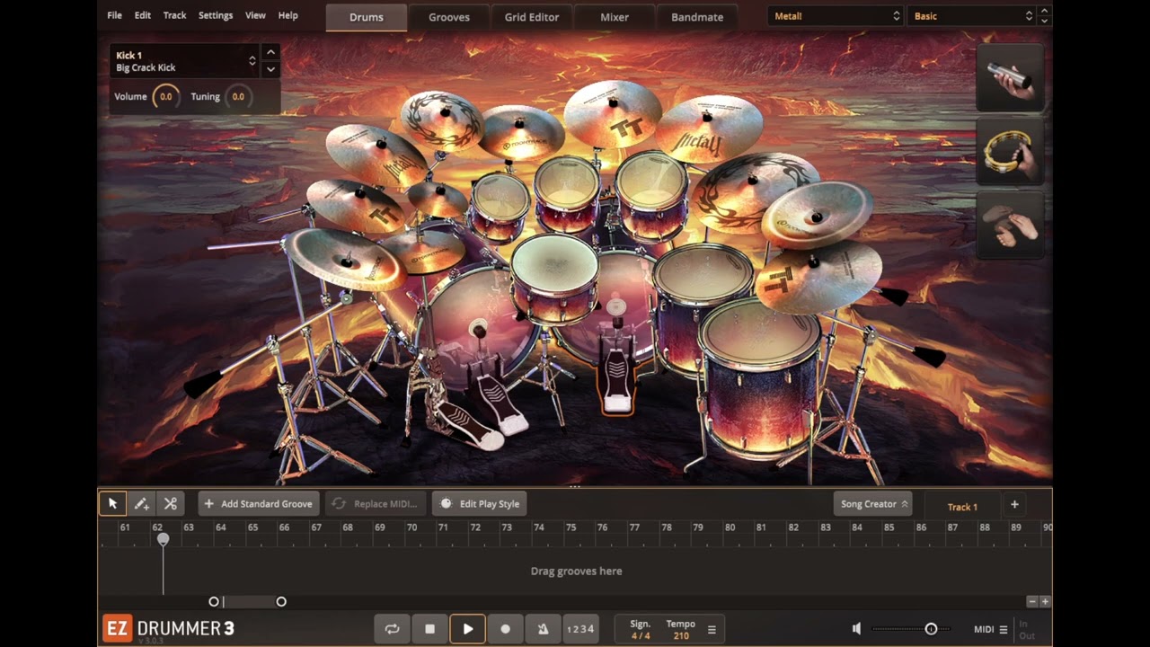1150x647 pixels.
Task: Hit the Metal-logo crash cymbal
Action: coord(709,128)
